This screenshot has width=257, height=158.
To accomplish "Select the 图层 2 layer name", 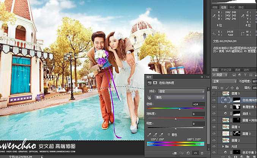I will [235, 141].
